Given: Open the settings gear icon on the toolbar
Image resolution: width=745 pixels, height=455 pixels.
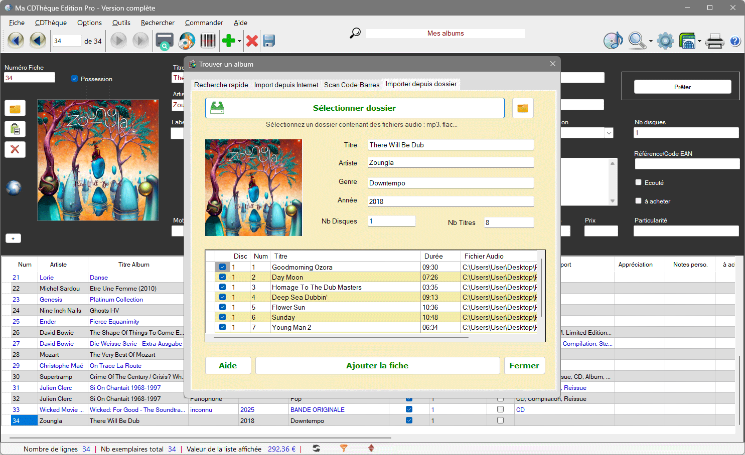Looking at the screenshot, I should [x=665, y=41].
